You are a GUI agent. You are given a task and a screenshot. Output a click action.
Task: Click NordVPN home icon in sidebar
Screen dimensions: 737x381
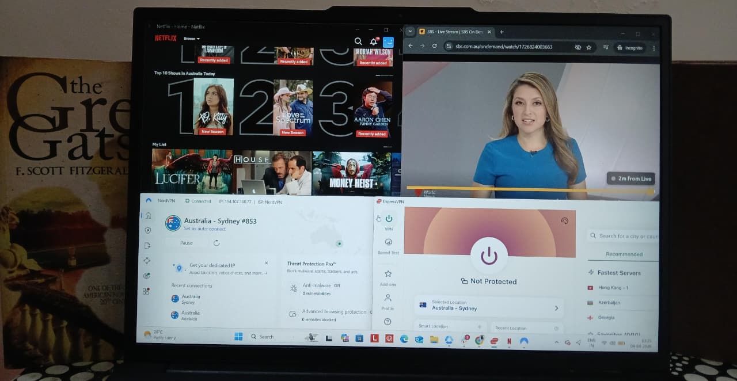148,216
